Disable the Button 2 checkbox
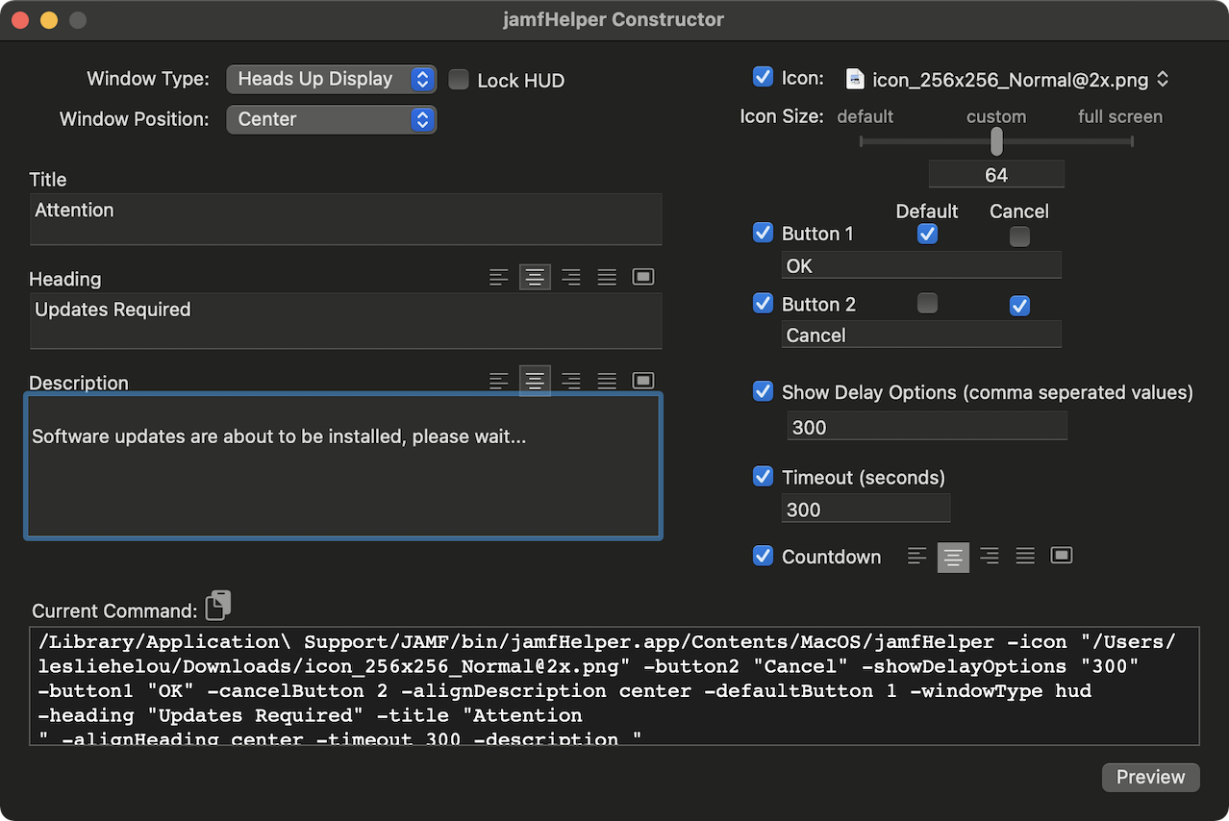The image size is (1229, 821). [763, 303]
